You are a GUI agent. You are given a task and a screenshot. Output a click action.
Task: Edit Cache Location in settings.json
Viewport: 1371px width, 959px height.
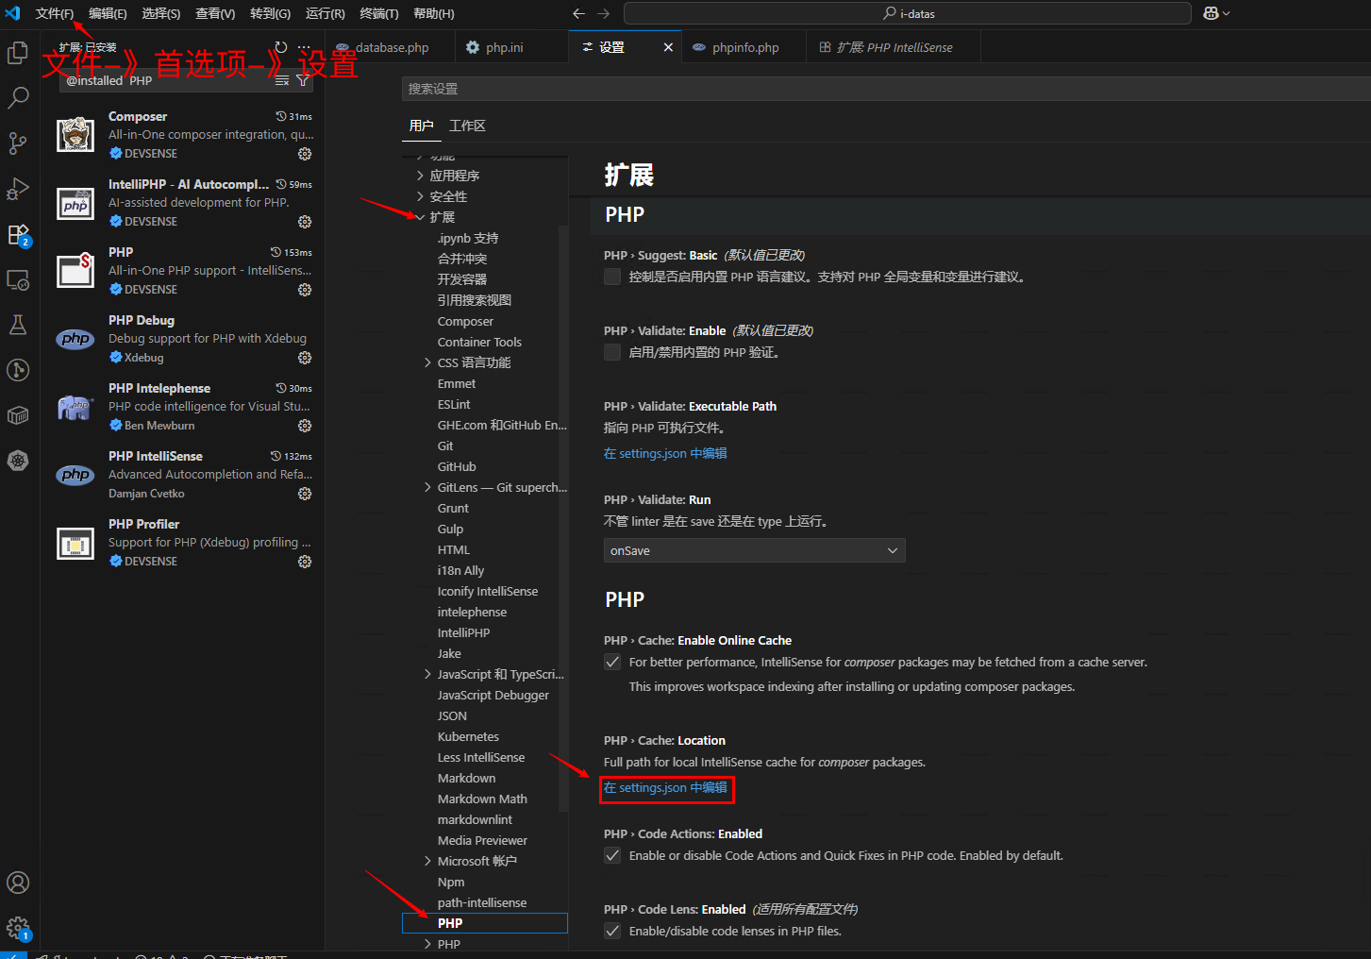pyautogui.click(x=665, y=787)
